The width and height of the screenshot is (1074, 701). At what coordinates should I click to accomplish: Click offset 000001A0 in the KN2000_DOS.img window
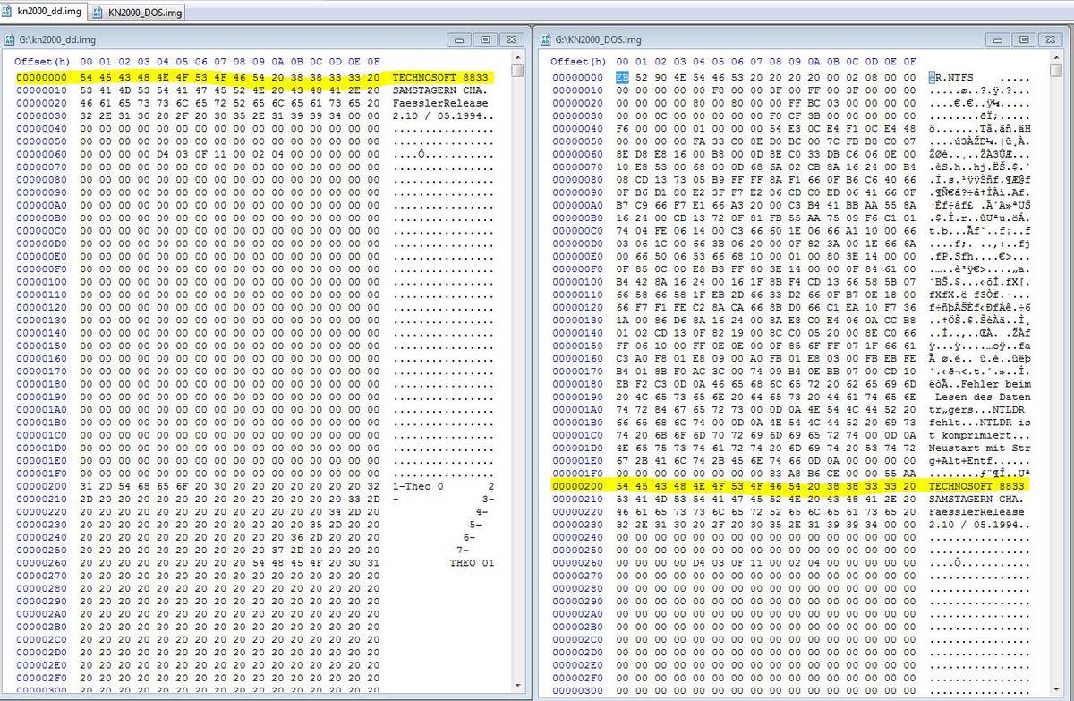(x=579, y=408)
